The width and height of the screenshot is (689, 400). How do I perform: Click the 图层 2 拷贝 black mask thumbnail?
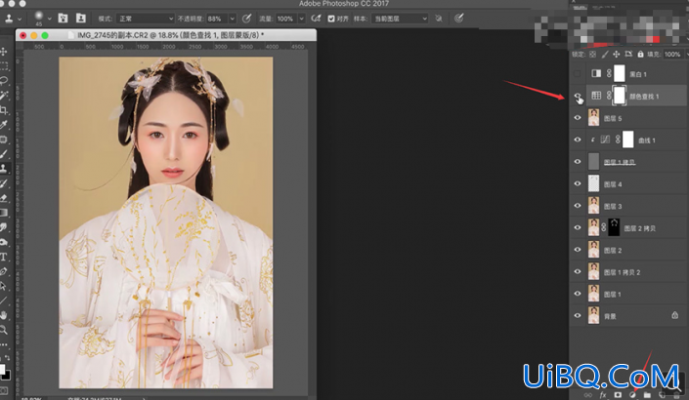point(614,227)
